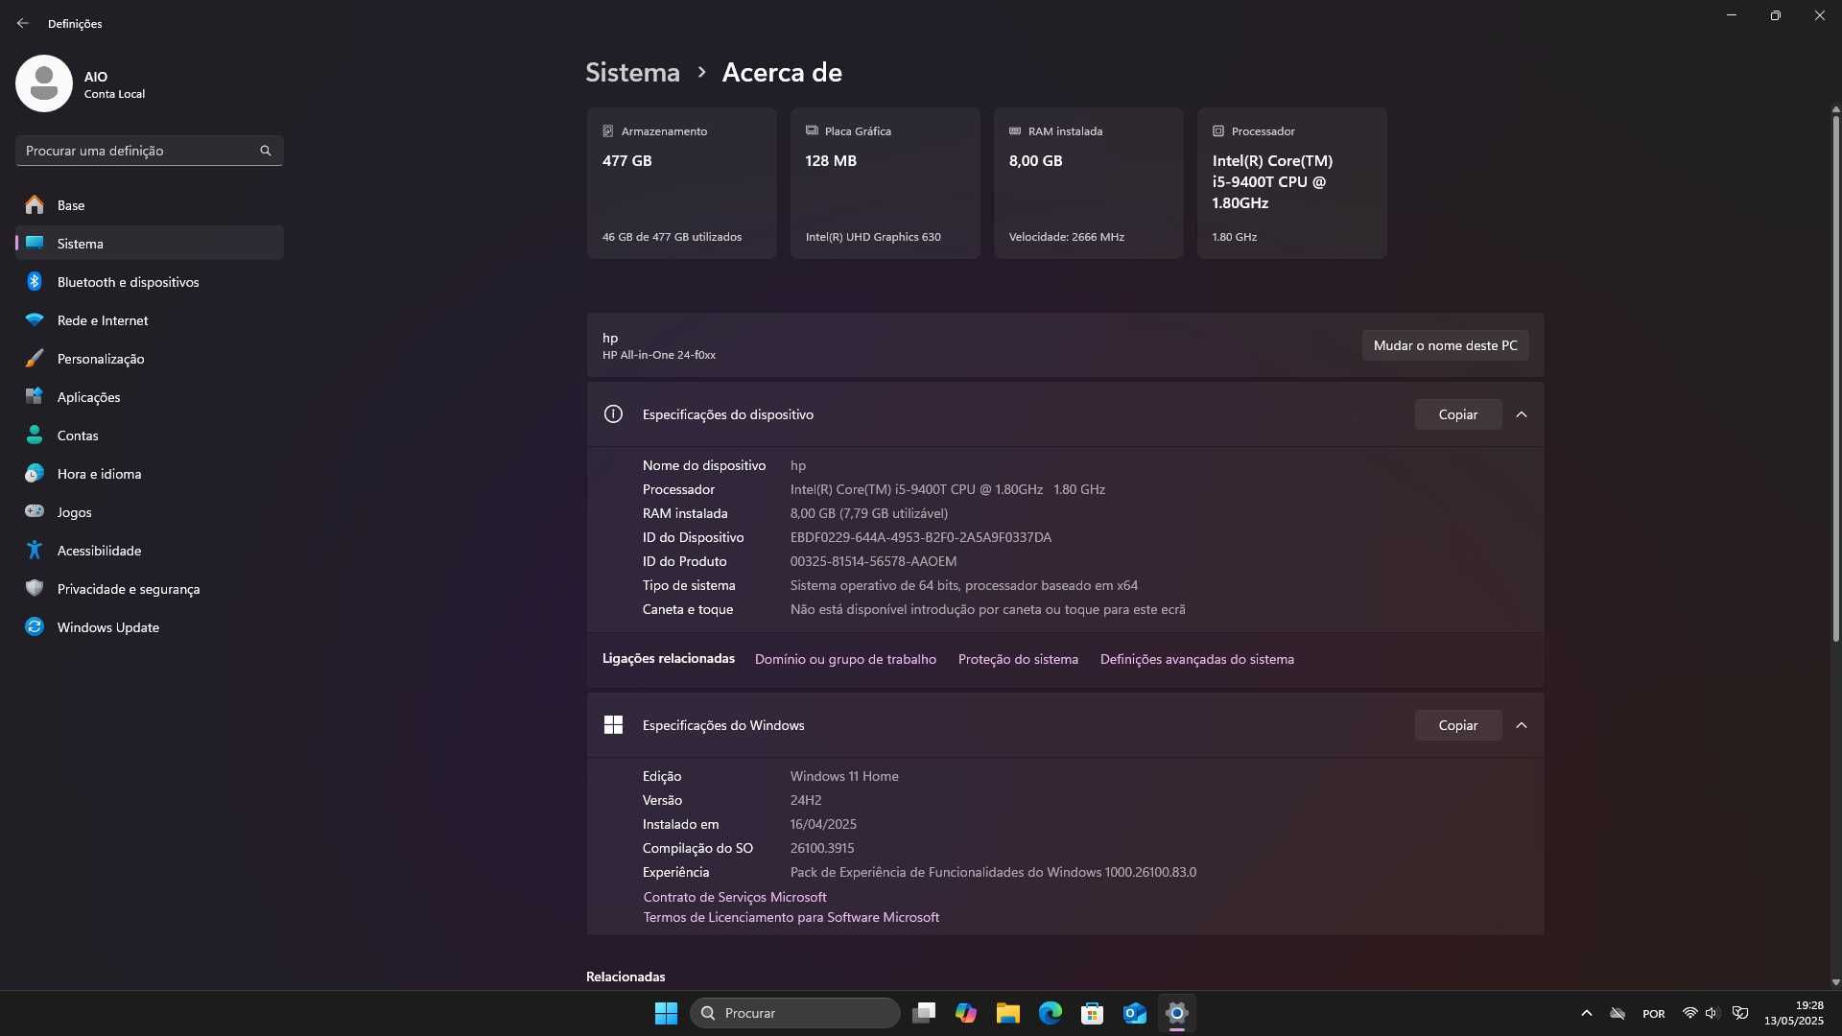Launch Copilot from the taskbar
The width and height of the screenshot is (1842, 1036).
click(966, 1013)
